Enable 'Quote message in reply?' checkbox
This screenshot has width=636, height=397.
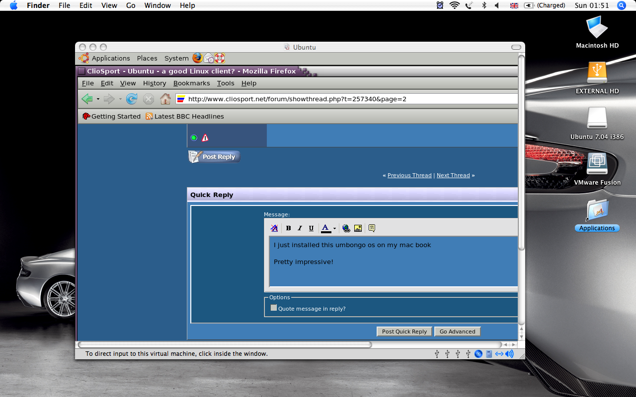tap(273, 308)
